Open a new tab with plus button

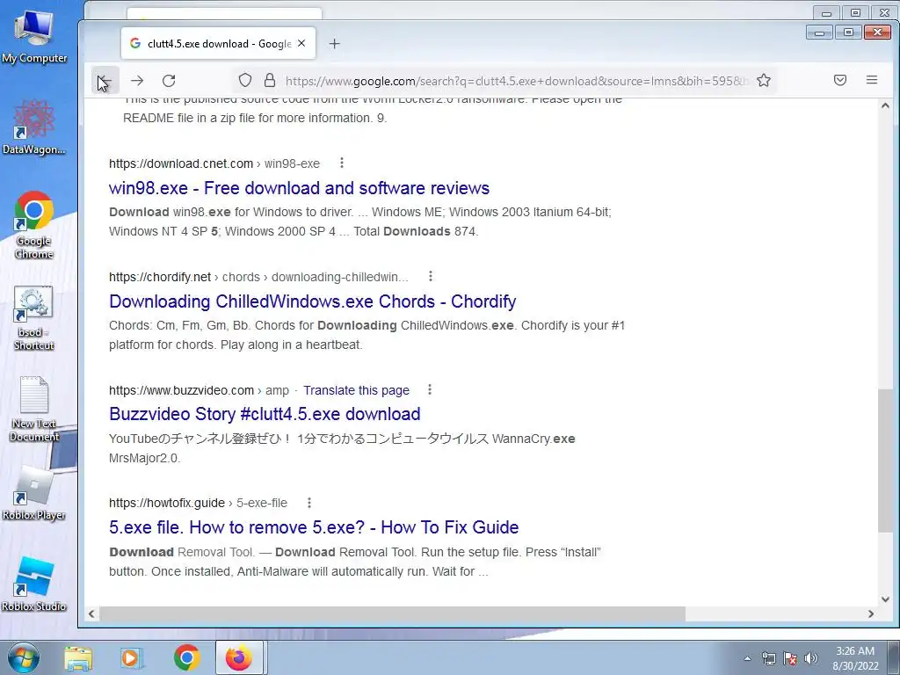coord(335,44)
